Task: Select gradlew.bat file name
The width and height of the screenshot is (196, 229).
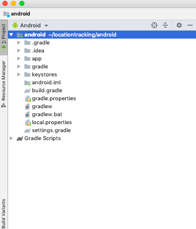Action: (x=47, y=114)
